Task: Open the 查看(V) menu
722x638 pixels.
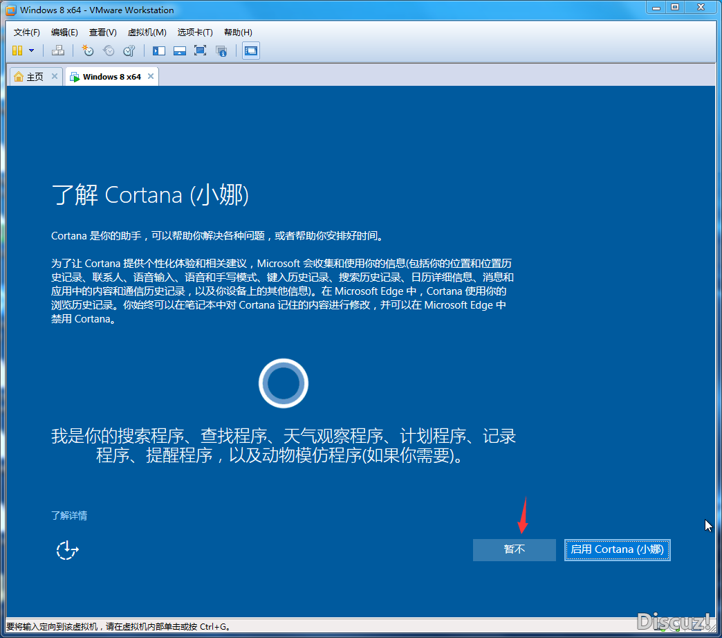Action: pyautogui.click(x=102, y=33)
